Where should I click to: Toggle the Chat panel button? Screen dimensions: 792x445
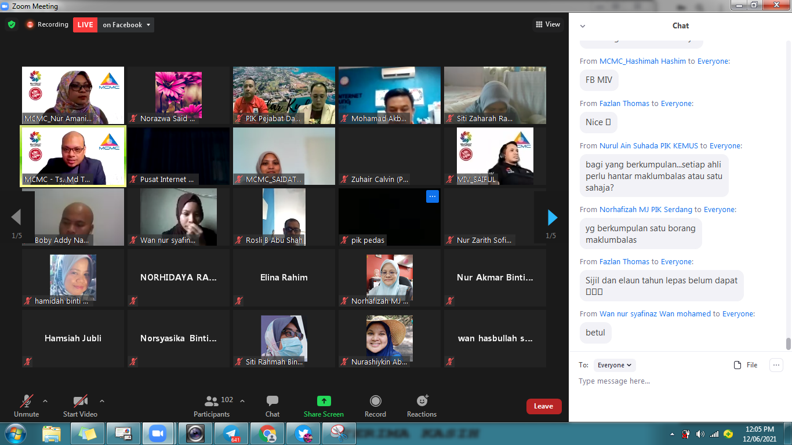coord(273,401)
